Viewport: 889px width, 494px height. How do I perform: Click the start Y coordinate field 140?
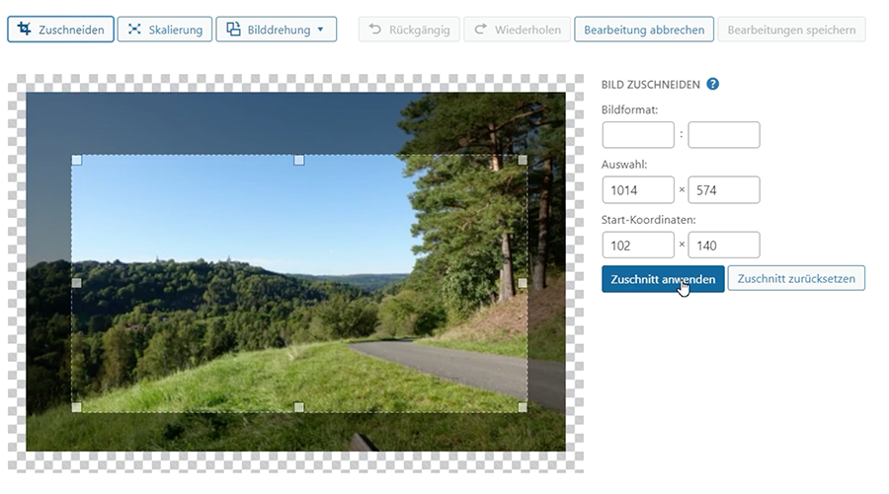coord(723,245)
